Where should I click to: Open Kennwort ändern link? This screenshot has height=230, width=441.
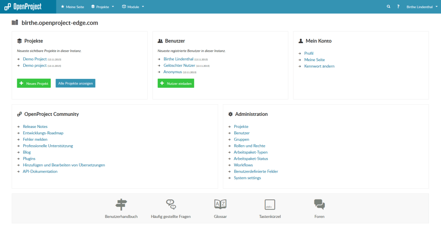(319, 66)
